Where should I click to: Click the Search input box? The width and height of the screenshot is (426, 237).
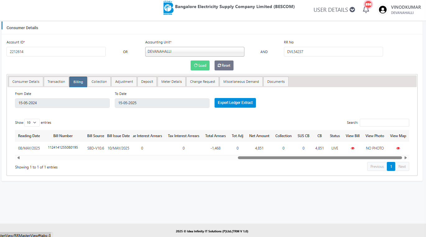(384, 123)
